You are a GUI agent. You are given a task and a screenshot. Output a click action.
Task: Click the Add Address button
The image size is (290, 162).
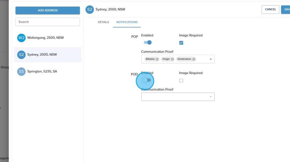tap(48, 10)
